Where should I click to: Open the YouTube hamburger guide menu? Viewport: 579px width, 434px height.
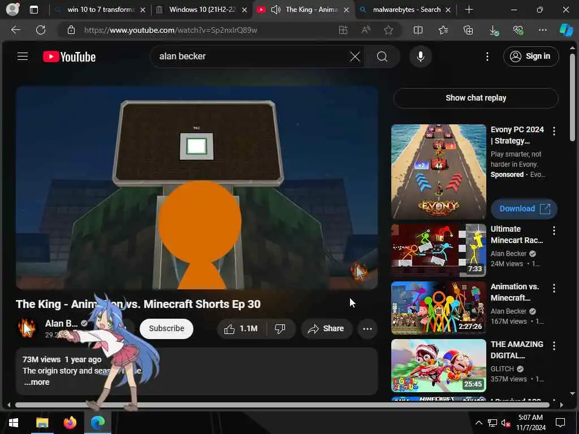23,57
